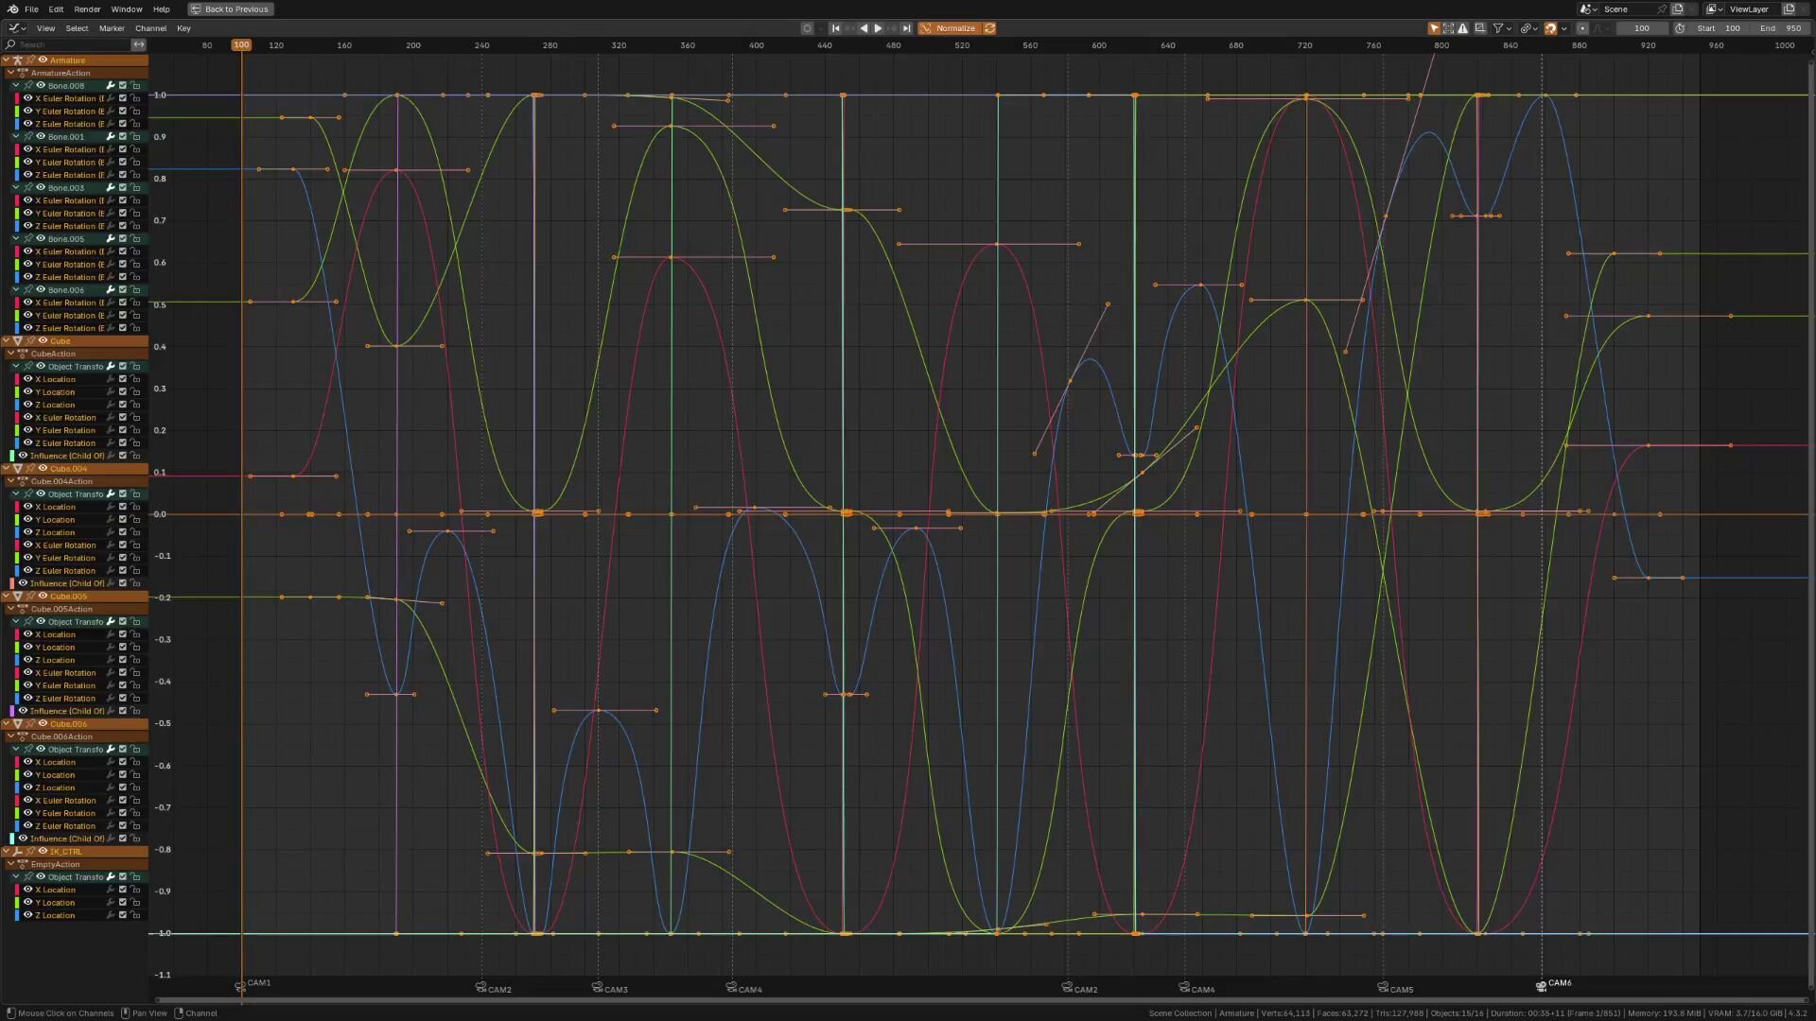This screenshot has height=1021, width=1816.
Task: Click Cube Z Euler Rotation blue swatch
Action: pyautogui.click(x=17, y=442)
